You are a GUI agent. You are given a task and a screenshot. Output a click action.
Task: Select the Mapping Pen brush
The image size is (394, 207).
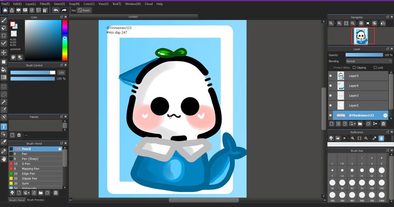click(x=35, y=169)
